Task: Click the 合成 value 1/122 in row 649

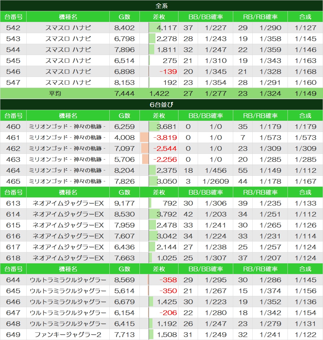Action: coord(306,335)
